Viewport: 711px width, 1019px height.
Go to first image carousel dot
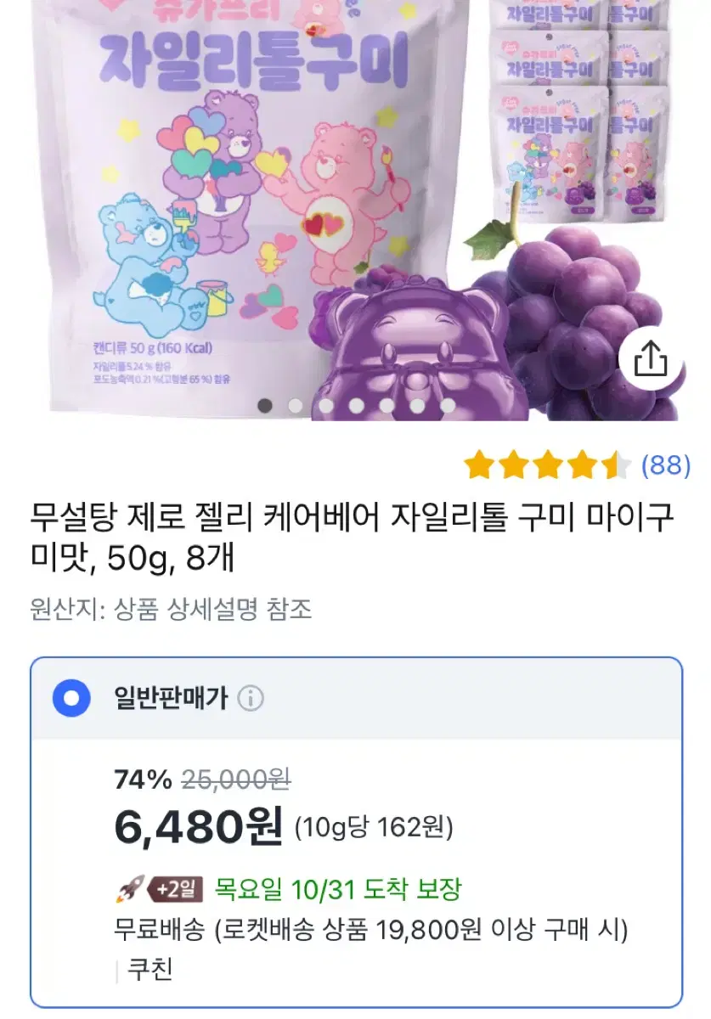265,406
